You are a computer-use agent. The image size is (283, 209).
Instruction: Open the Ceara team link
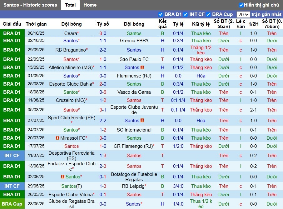[71, 33]
